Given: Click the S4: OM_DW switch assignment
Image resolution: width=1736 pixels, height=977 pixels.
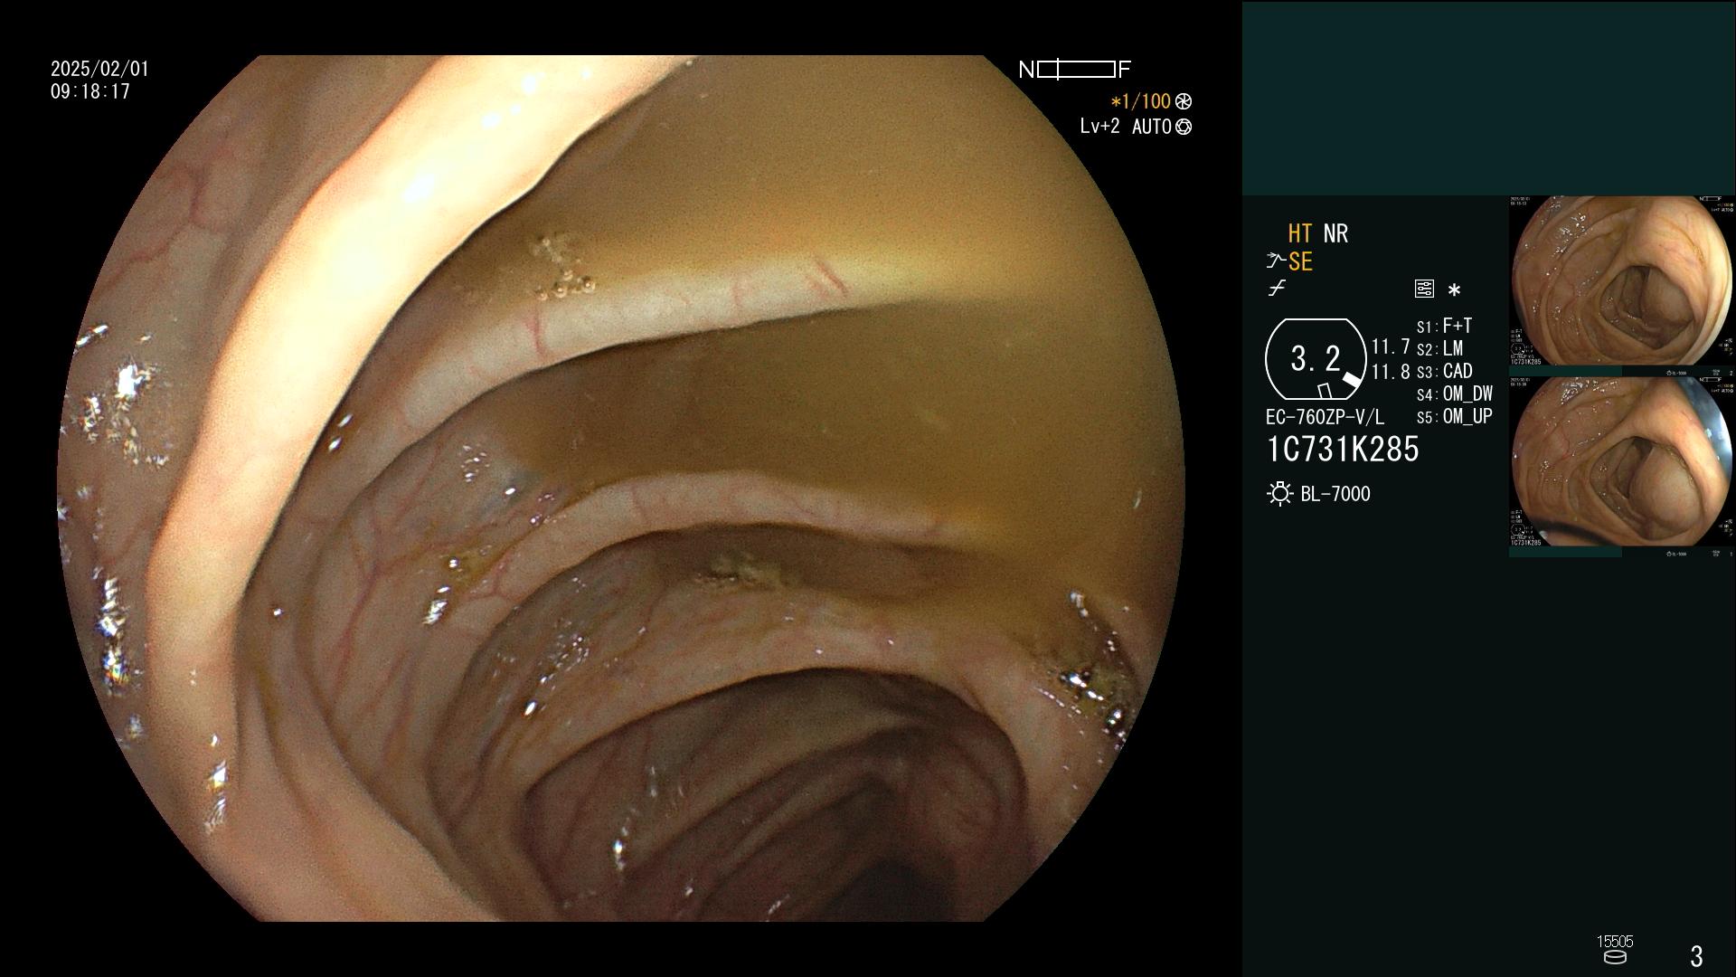Looking at the screenshot, I should click(1454, 394).
